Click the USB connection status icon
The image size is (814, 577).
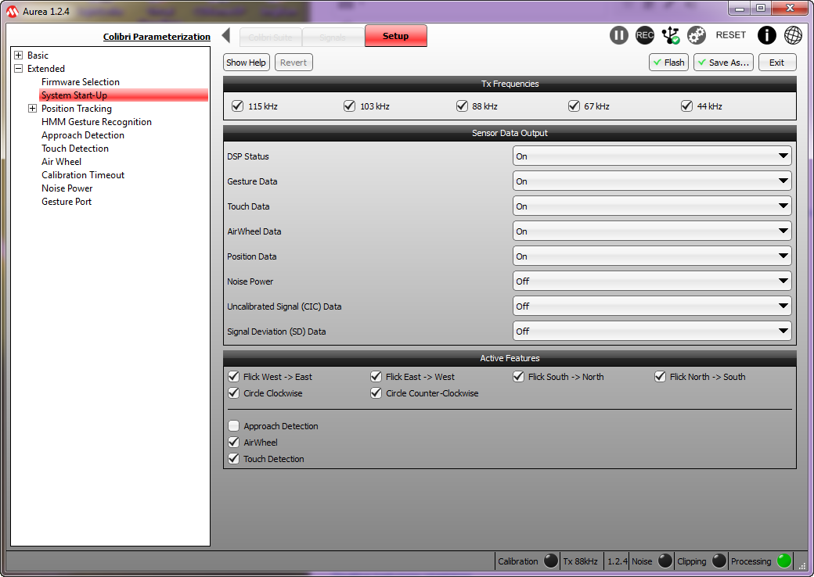point(671,35)
